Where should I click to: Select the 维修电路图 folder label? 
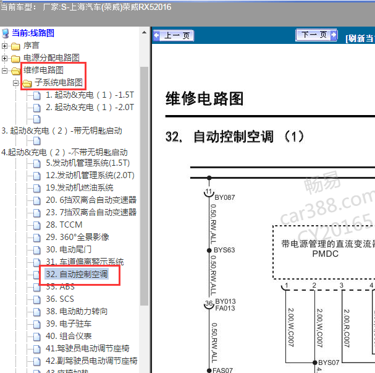click(x=43, y=71)
